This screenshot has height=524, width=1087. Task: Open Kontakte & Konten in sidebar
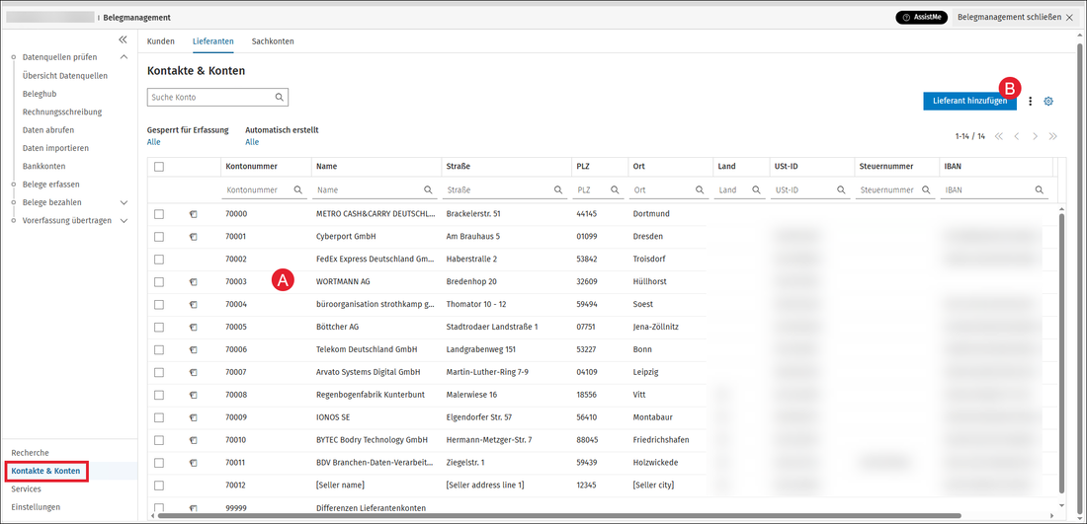pos(45,471)
